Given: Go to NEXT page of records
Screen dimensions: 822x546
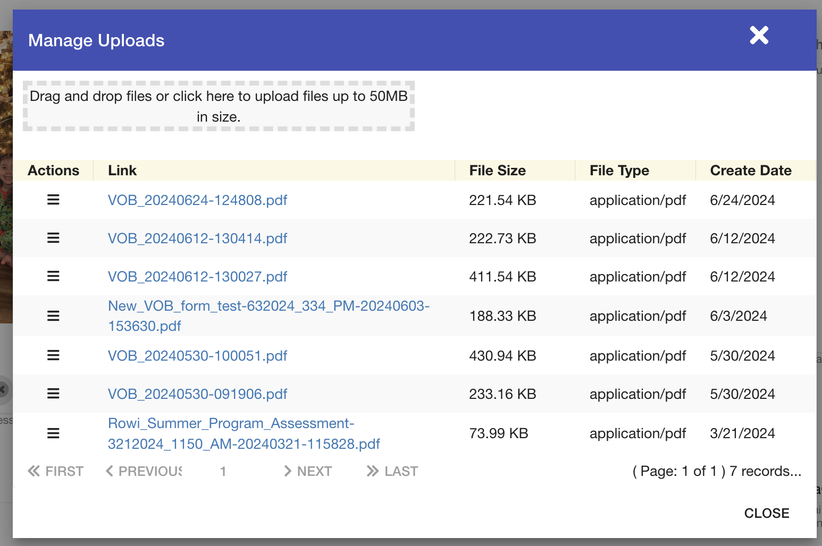Looking at the screenshot, I should click(308, 471).
